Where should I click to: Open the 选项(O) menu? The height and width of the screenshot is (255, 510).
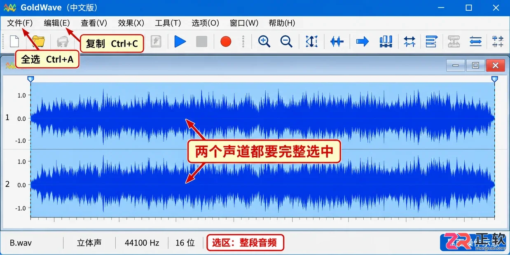click(x=206, y=23)
